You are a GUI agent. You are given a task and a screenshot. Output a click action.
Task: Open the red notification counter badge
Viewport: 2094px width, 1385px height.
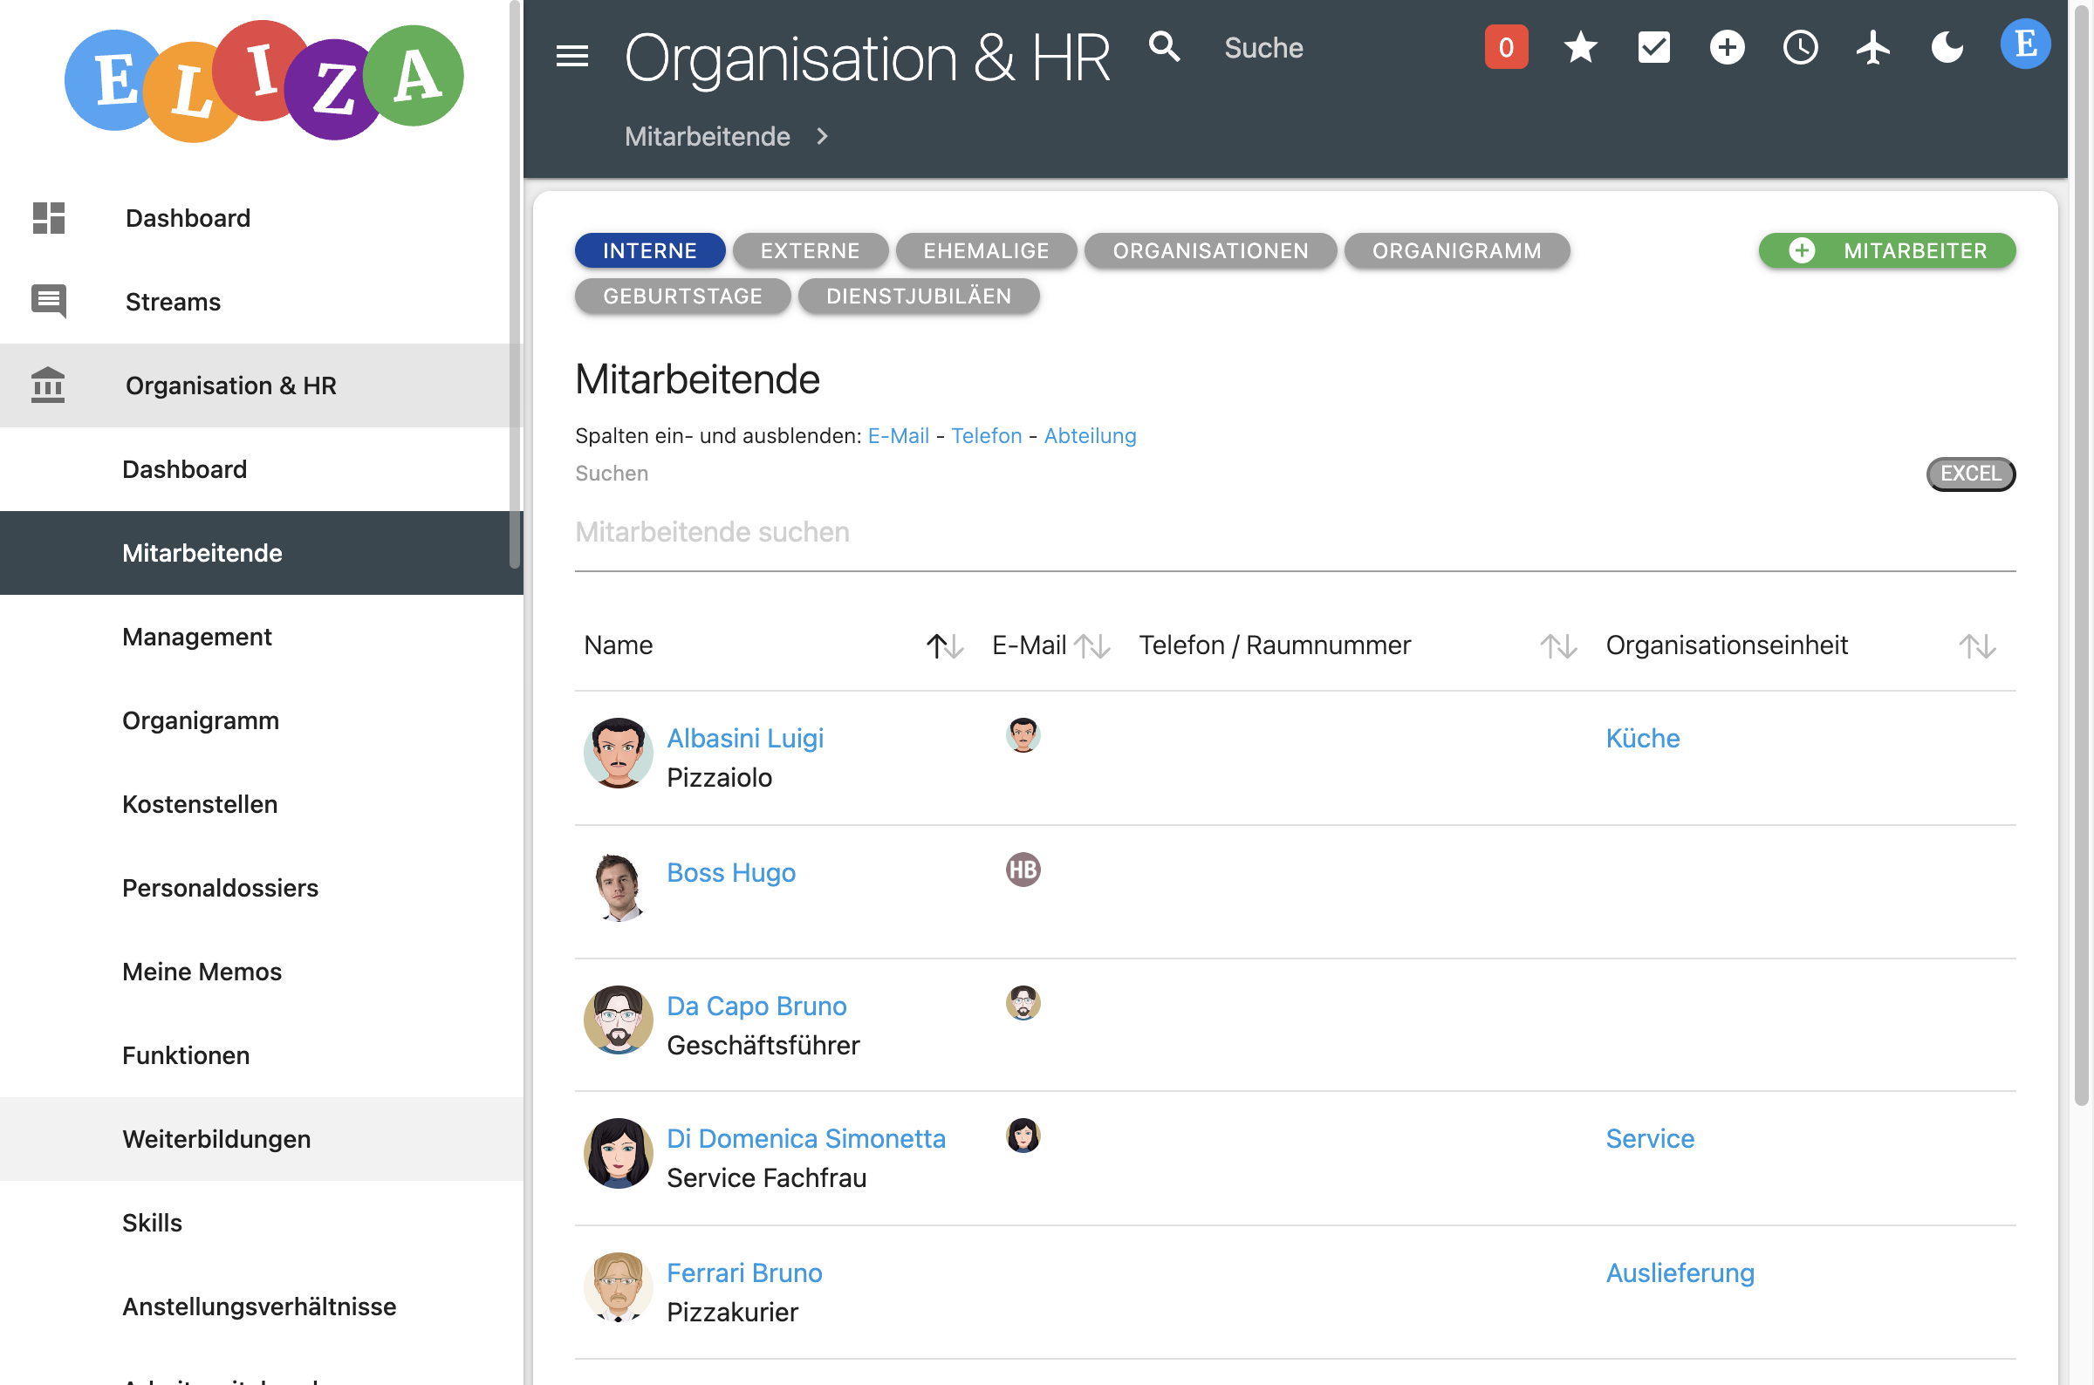click(1506, 48)
